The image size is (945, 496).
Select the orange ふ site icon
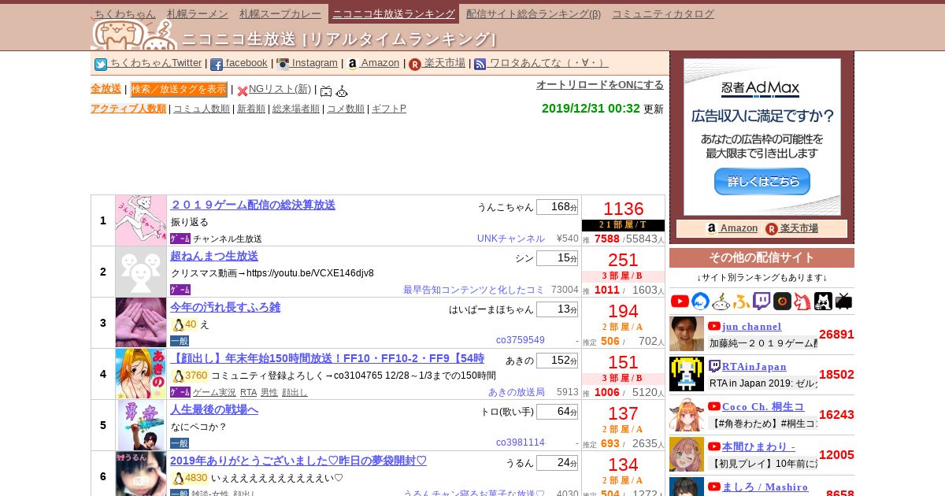[742, 301]
